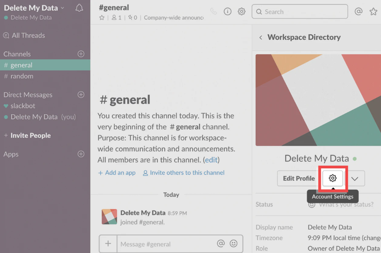This screenshot has height=253, width=381.
Task: Start a direct message with the plus icon
Action: (81, 94)
